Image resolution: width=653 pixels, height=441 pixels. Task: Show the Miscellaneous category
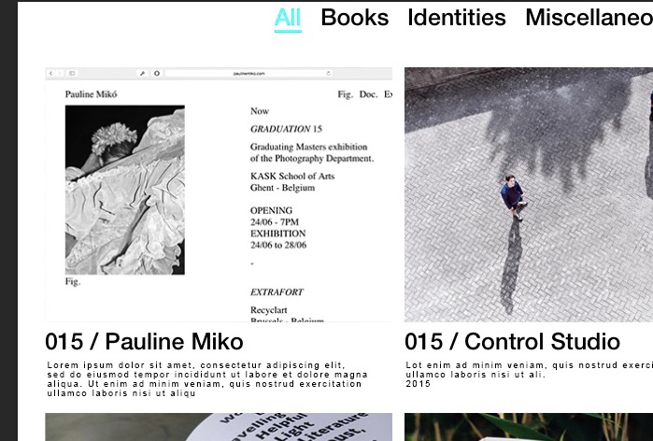coord(589,18)
